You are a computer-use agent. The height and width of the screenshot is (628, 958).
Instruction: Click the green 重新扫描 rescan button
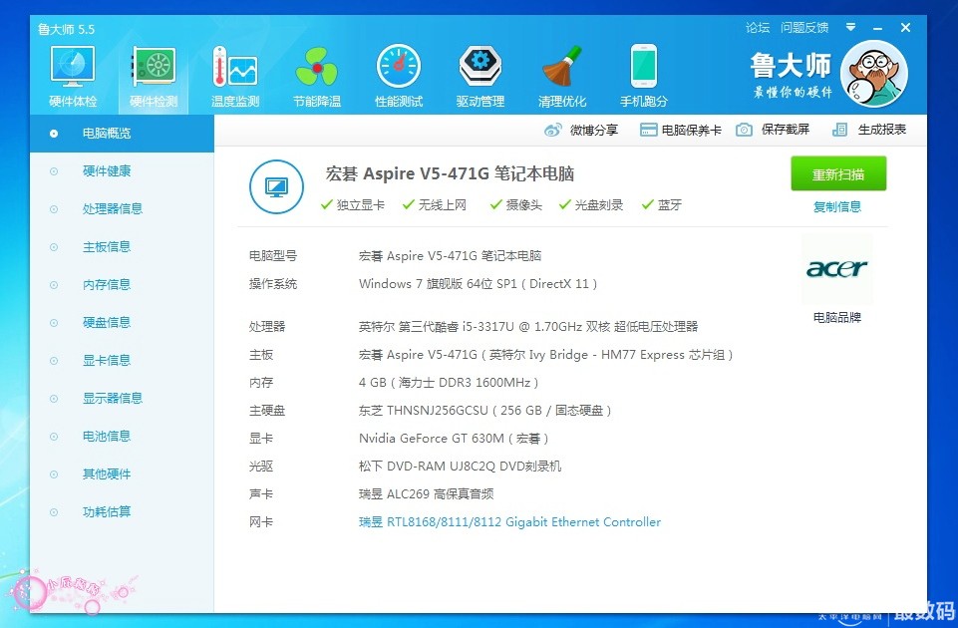pos(838,174)
